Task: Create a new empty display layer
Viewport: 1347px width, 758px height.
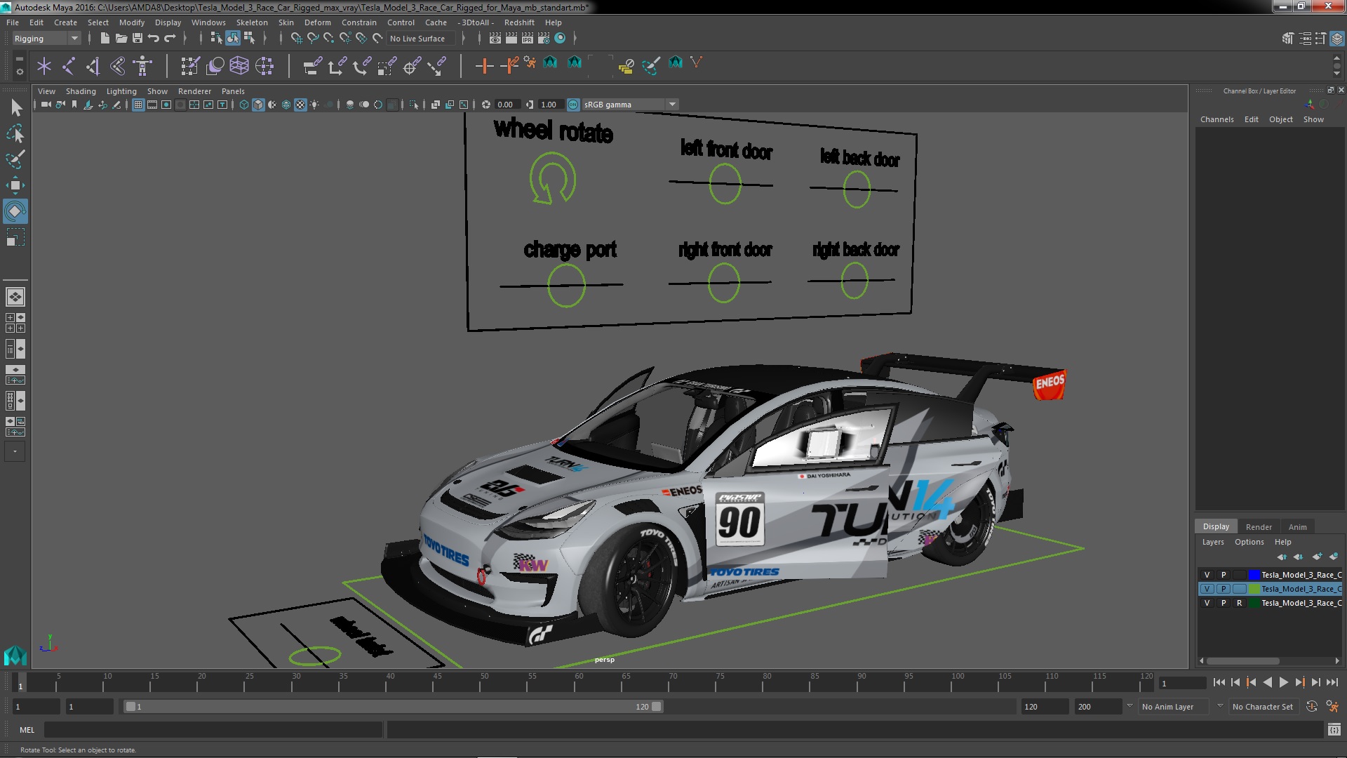Action: click(1317, 557)
